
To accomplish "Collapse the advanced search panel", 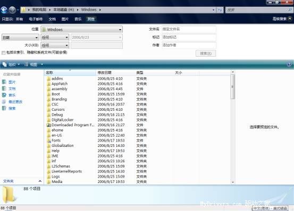I will point(290,19).
